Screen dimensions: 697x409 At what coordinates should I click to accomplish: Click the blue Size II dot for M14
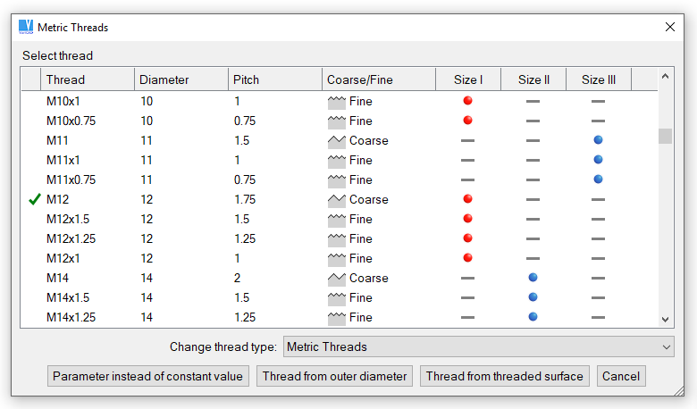(533, 278)
